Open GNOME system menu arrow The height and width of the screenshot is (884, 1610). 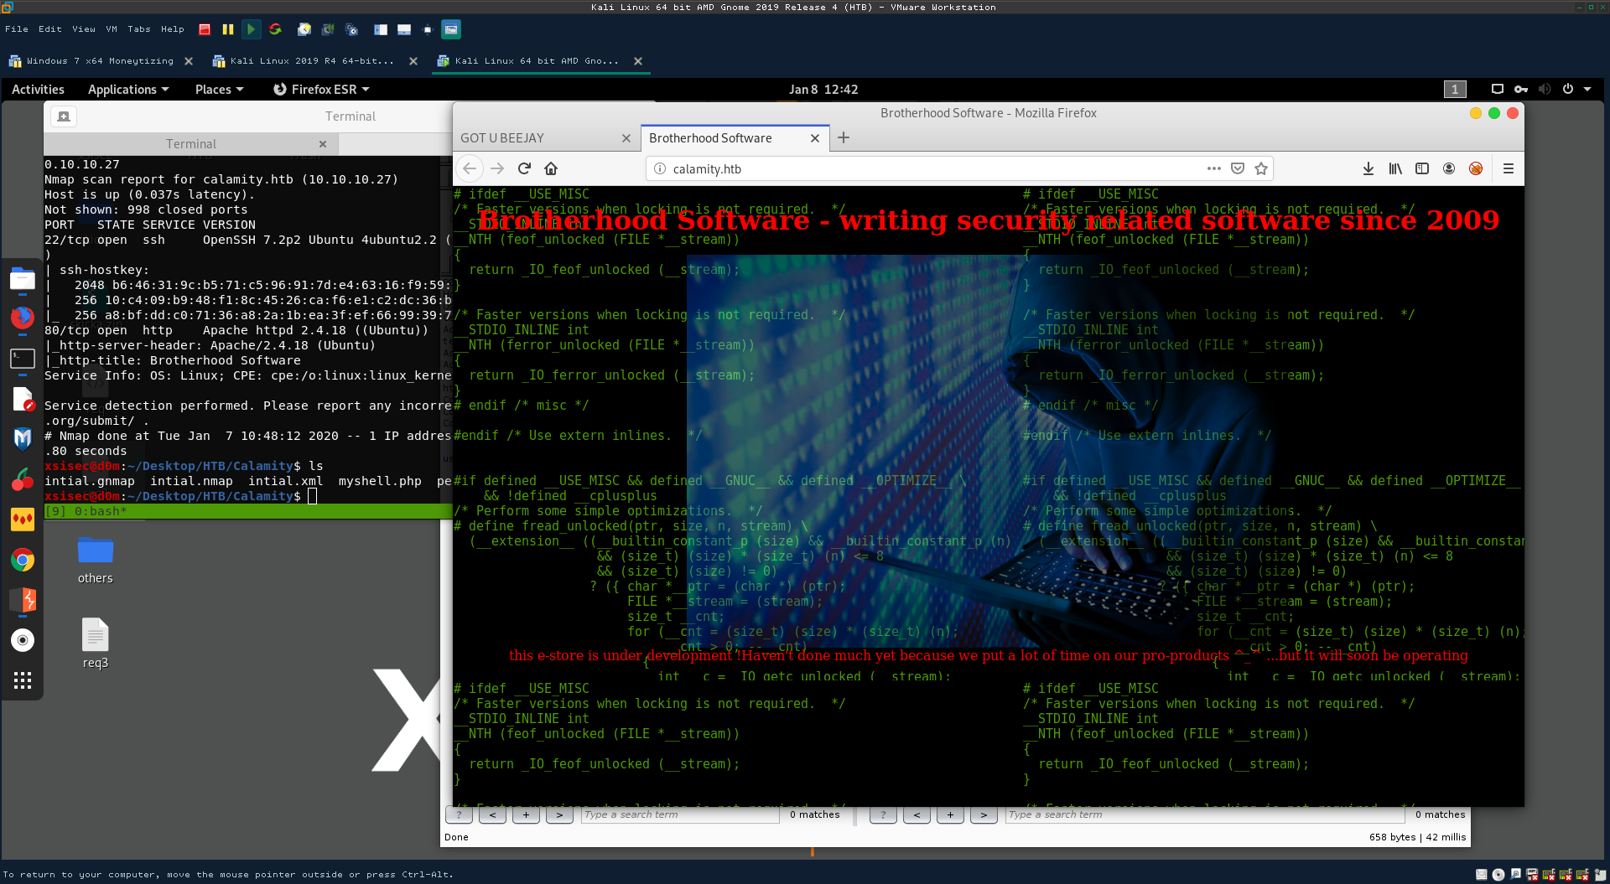(x=1587, y=89)
